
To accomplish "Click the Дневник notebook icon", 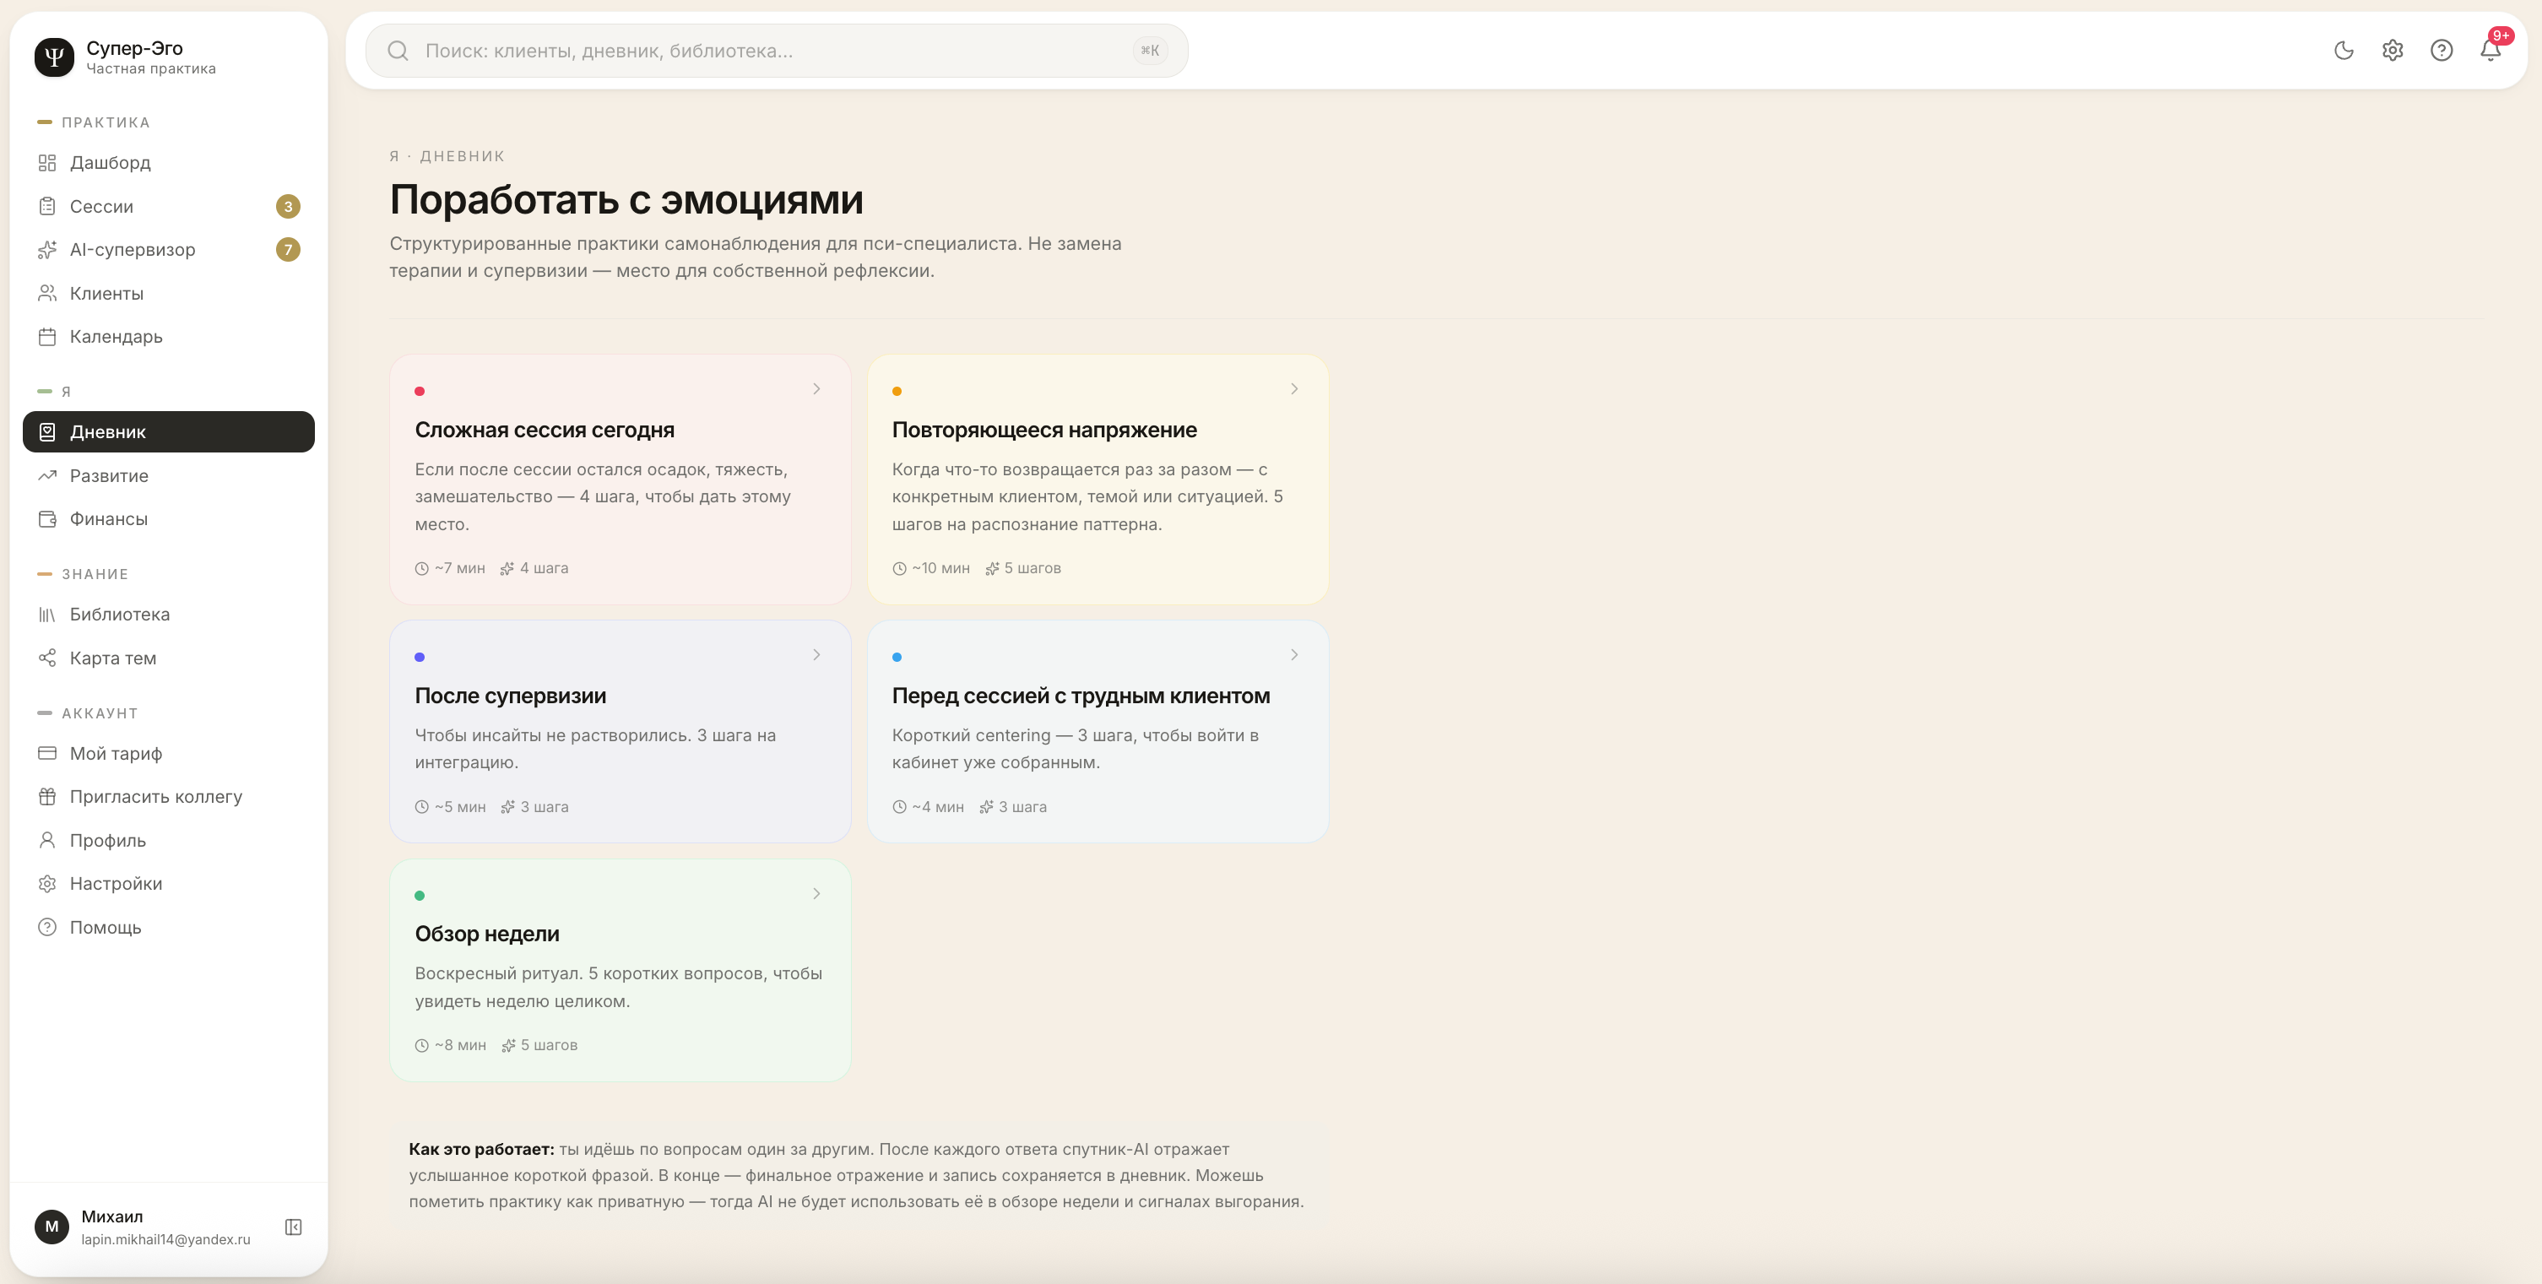I will pos(46,432).
